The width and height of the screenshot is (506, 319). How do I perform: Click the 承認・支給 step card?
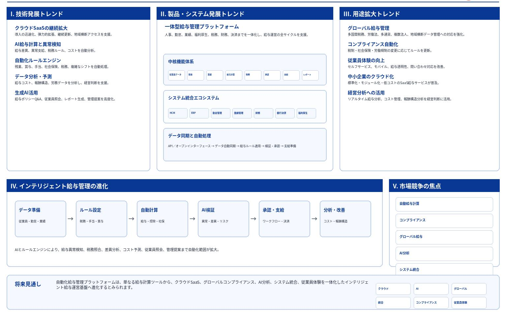[x=284, y=219]
